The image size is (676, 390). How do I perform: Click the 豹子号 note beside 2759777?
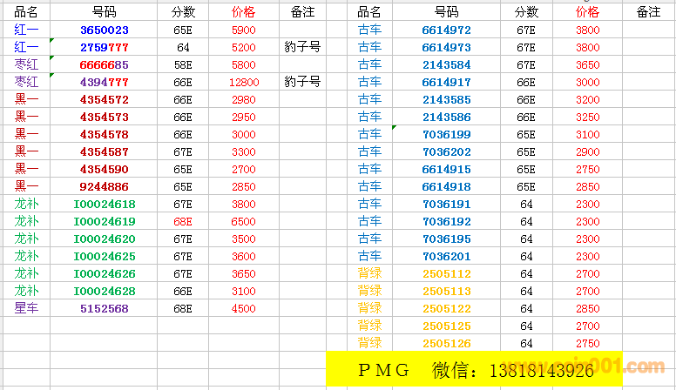click(302, 47)
